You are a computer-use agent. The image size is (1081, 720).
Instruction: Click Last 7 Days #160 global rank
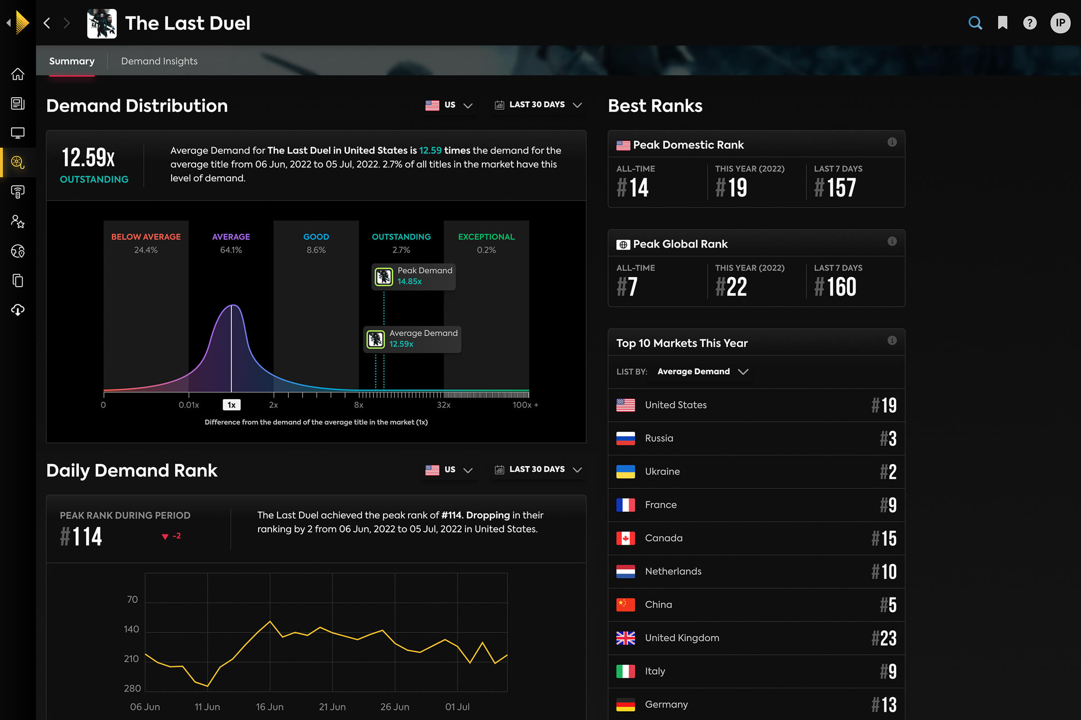(x=835, y=287)
